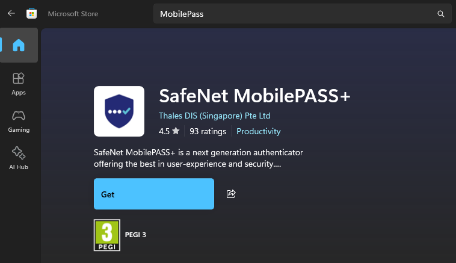Open the Productivity category link
The image size is (456, 263).
[x=258, y=131]
